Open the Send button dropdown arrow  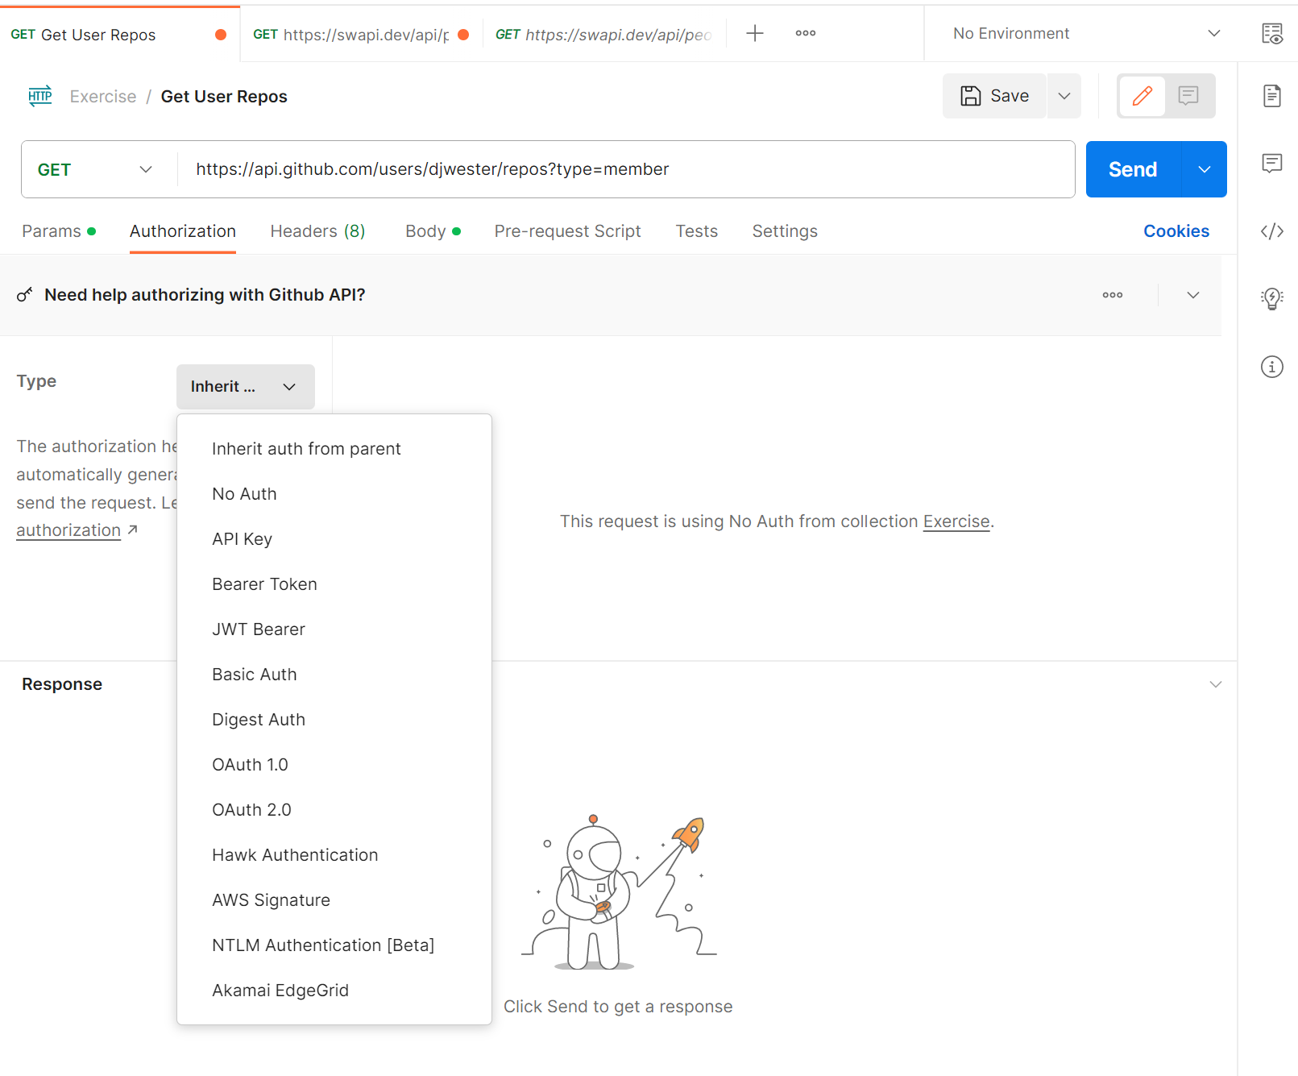[x=1204, y=169]
